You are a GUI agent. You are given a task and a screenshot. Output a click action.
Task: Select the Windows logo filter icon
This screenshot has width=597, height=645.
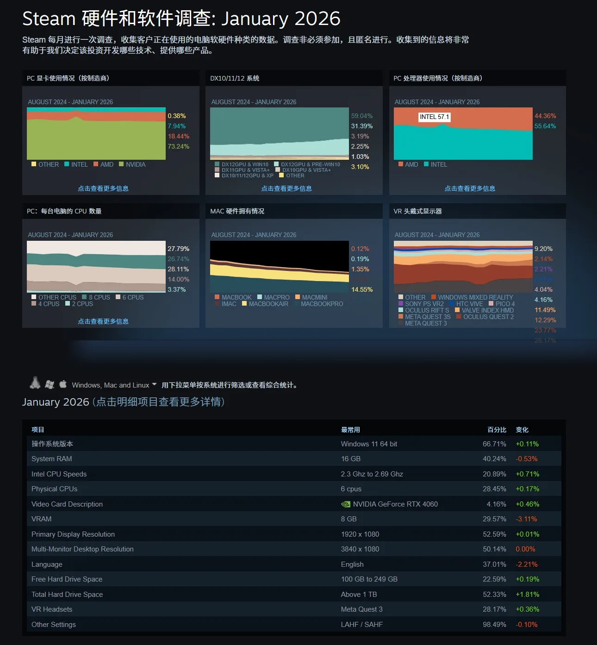coord(49,384)
